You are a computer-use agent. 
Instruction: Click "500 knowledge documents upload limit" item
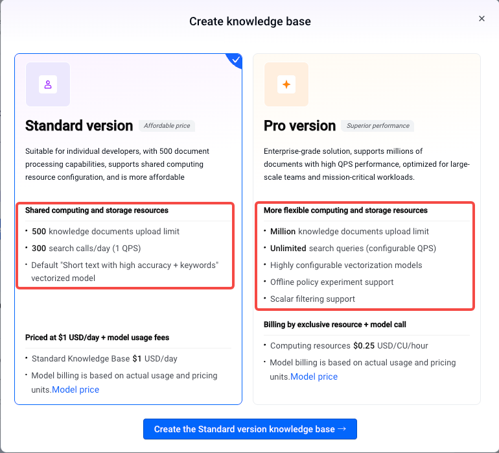(x=106, y=231)
